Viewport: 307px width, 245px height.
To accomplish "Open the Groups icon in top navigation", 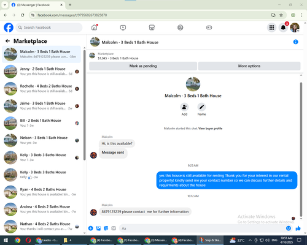I will [x=181, y=28].
